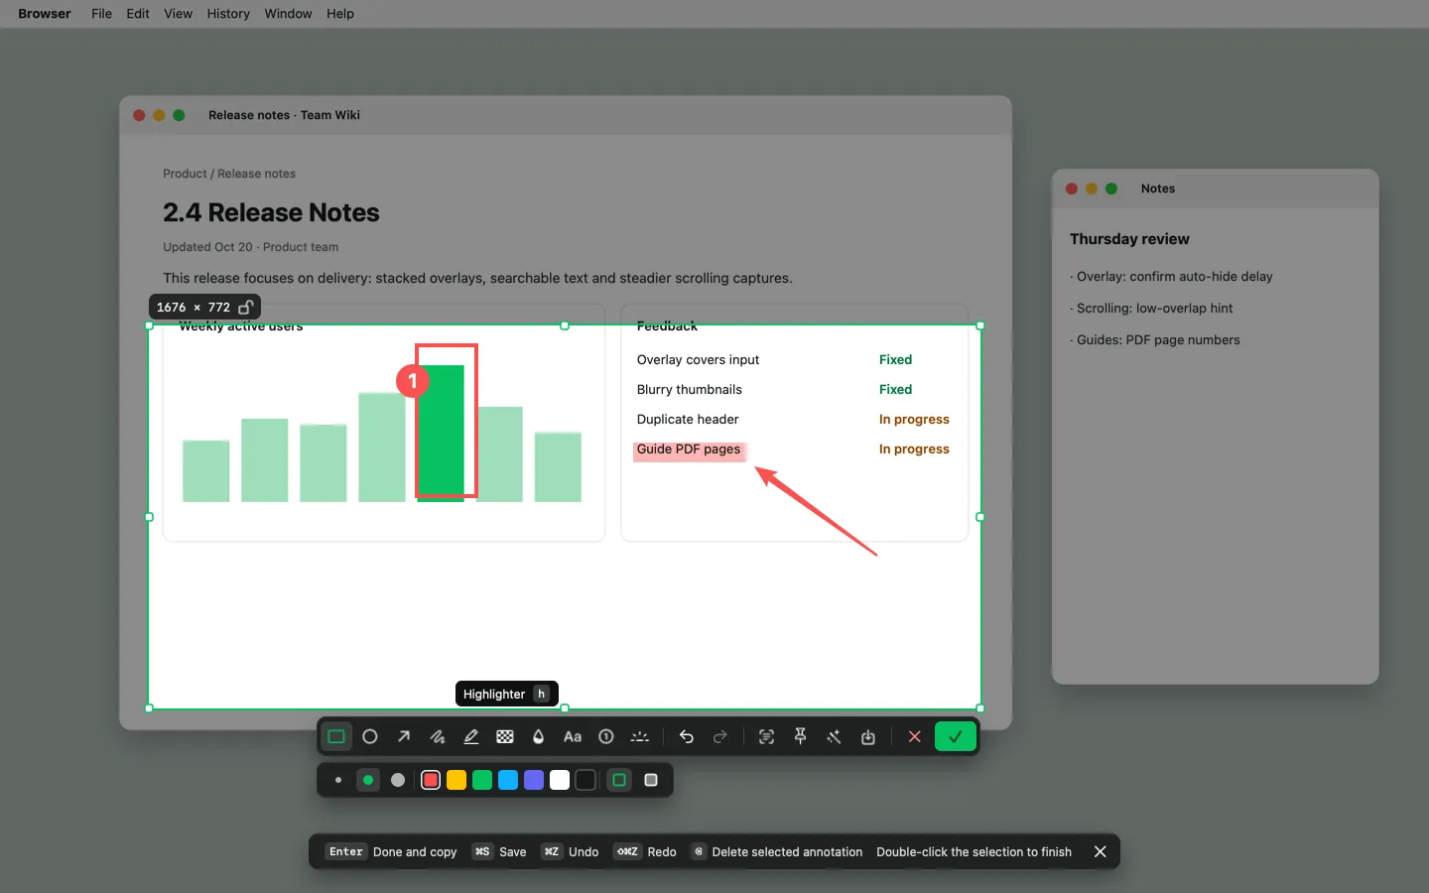Click 'Release notes' in the breadcrumb
This screenshot has width=1429, height=893.
(x=257, y=174)
